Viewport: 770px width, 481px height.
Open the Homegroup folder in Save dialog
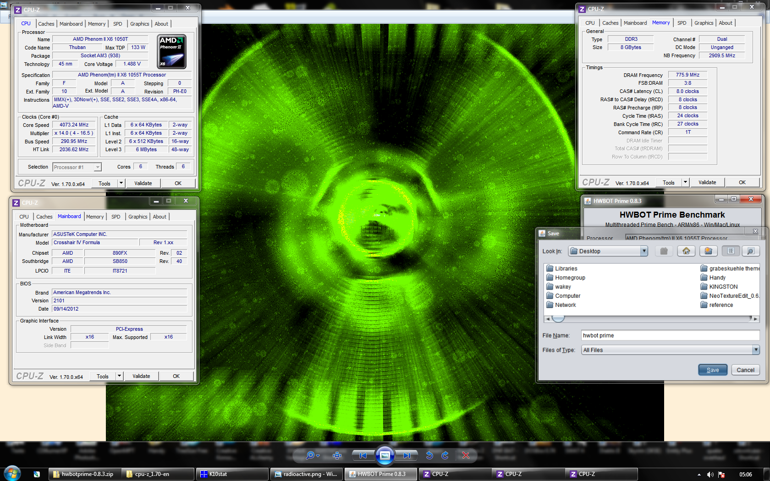click(566, 278)
